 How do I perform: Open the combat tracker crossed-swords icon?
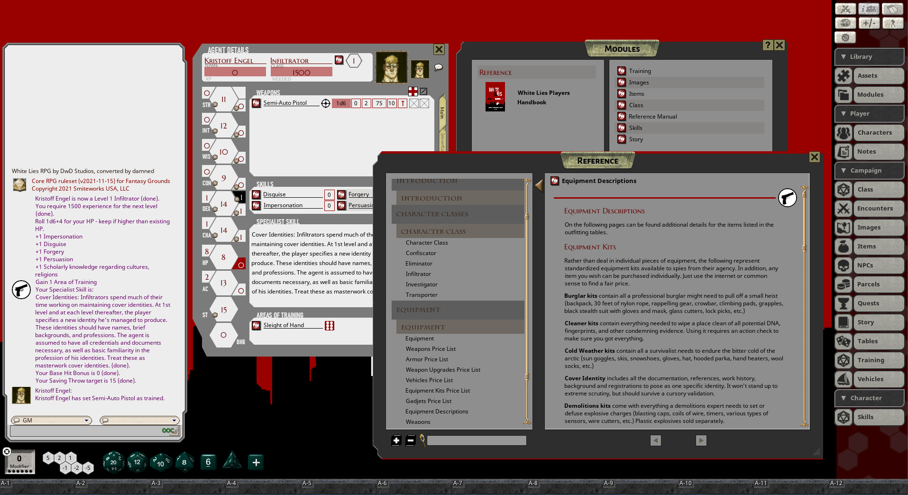(x=845, y=9)
